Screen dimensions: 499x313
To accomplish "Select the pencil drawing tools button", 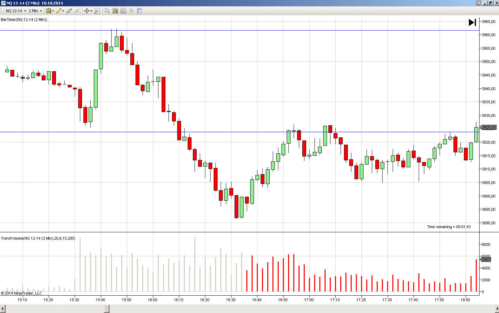I will [59, 11].
